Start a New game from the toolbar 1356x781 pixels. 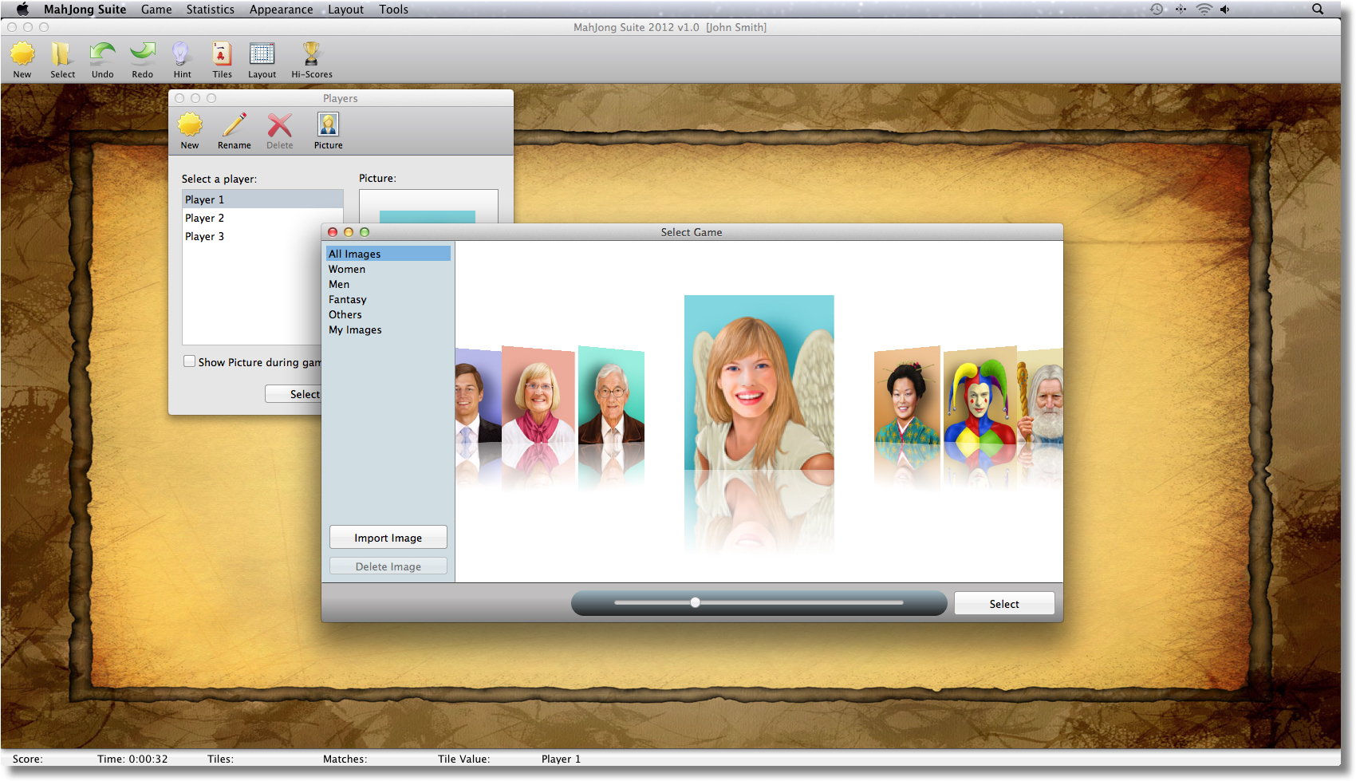(x=22, y=57)
